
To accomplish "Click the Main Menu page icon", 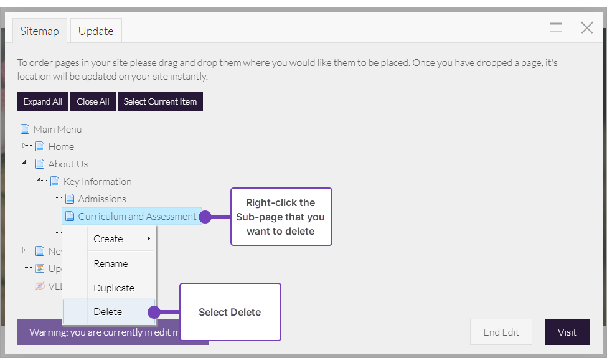I will pos(25,130).
